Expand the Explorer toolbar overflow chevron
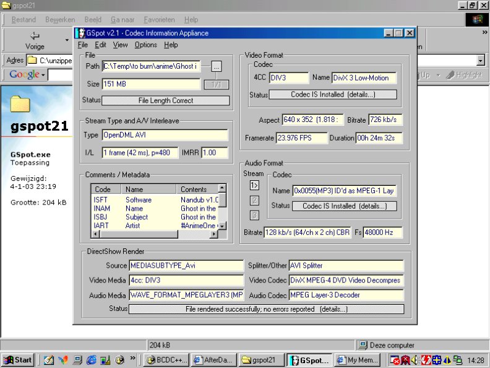The height and width of the screenshot is (368, 490). [484, 32]
